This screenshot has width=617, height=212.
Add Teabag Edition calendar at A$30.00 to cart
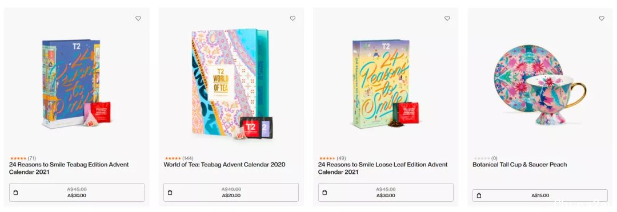(77, 193)
